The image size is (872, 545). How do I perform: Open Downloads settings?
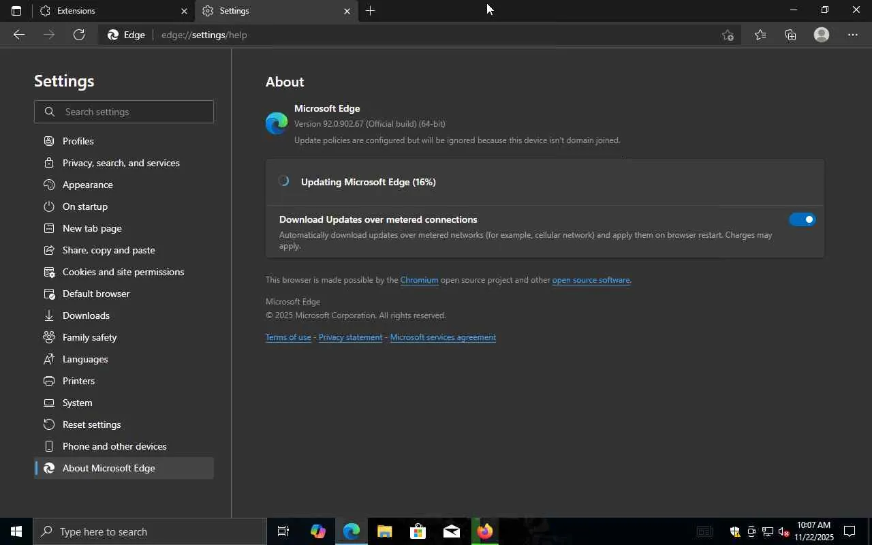tap(124, 315)
